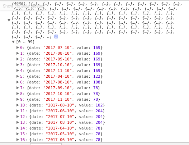Click value 78 in entry 16
Screen dimensions: 189x145
[x=98, y=140]
